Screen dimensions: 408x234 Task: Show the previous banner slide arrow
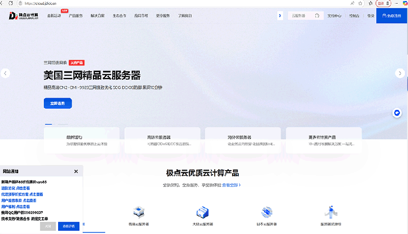(5, 73)
